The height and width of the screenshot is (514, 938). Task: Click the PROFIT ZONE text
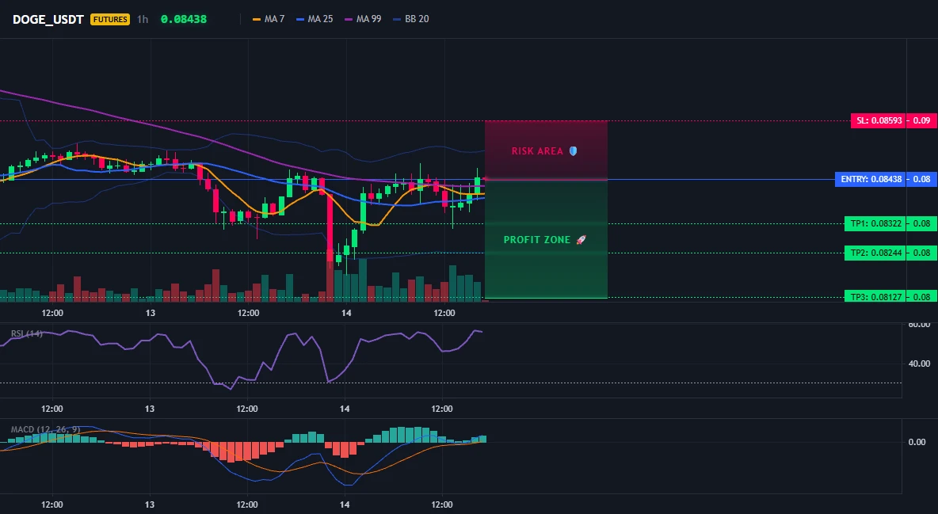coord(537,240)
